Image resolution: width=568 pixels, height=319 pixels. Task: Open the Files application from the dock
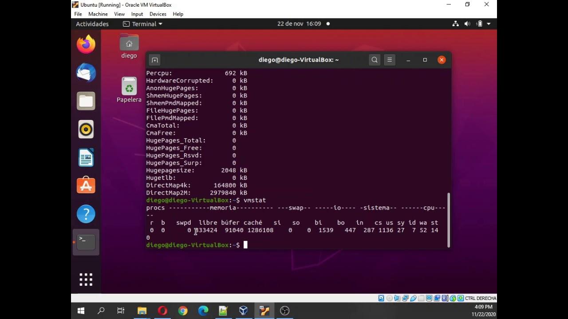point(86,101)
